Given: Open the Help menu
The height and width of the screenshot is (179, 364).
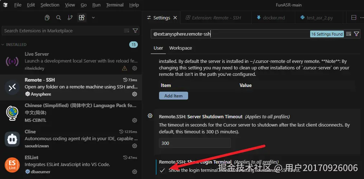Looking at the screenshot, I should click(134, 5).
